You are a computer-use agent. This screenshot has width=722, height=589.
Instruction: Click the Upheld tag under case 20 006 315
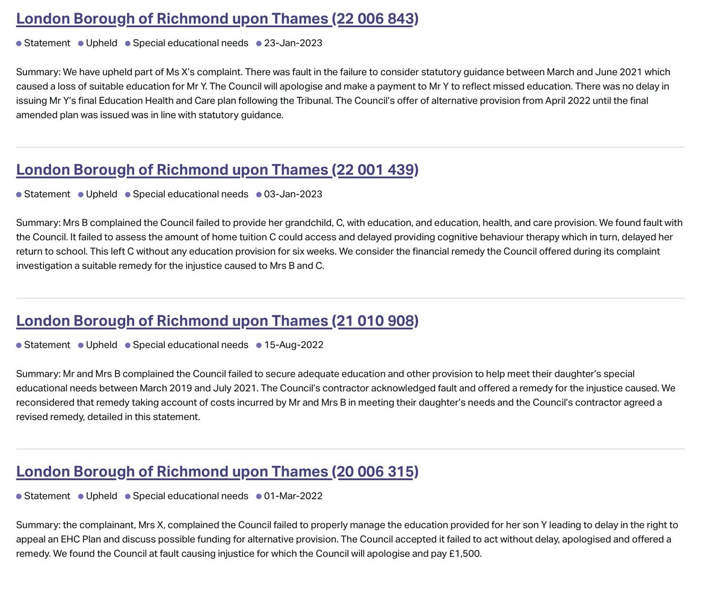tap(102, 496)
